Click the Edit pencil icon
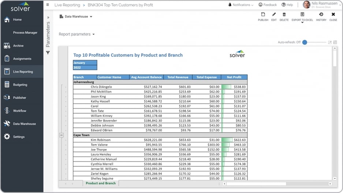 274,15
